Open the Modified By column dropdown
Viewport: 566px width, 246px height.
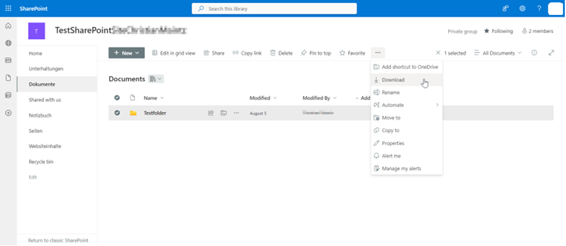coord(320,98)
